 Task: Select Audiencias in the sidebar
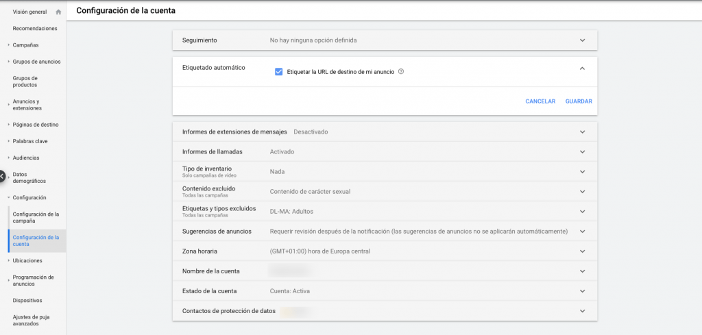point(26,158)
